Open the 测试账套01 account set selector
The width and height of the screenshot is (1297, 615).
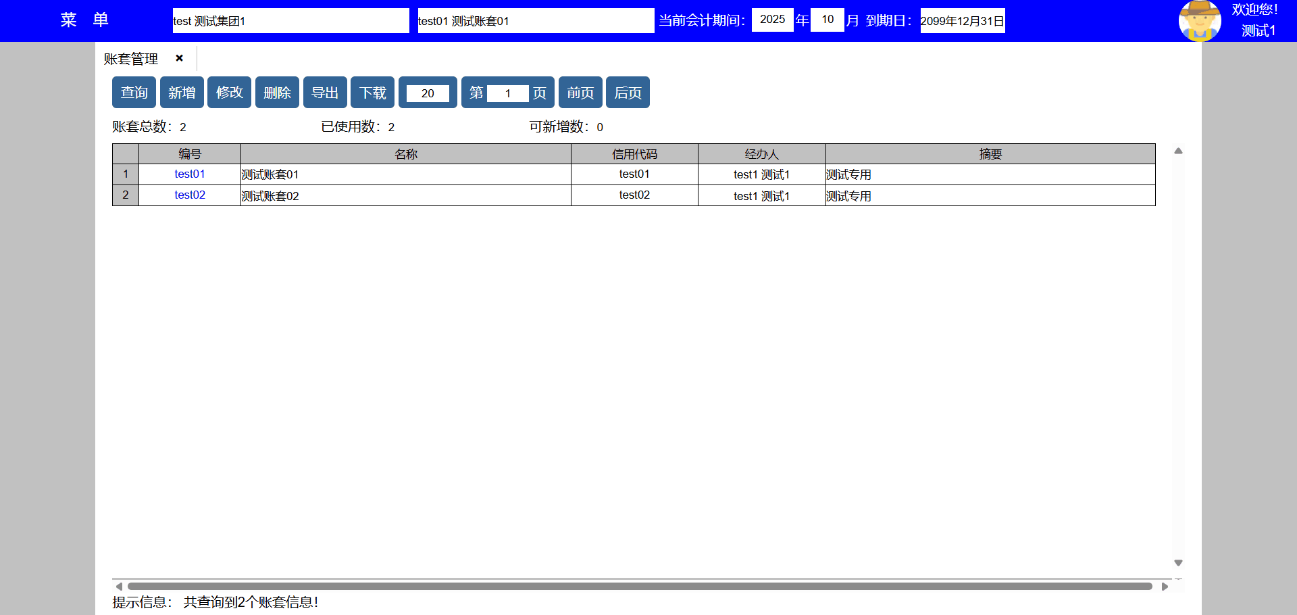click(535, 21)
